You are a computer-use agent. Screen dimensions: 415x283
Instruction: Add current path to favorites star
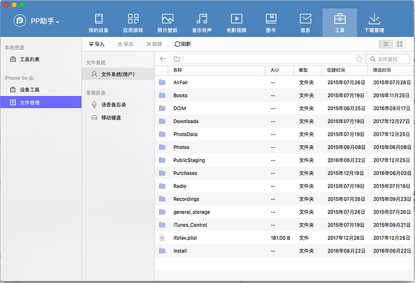(x=359, y=59)
